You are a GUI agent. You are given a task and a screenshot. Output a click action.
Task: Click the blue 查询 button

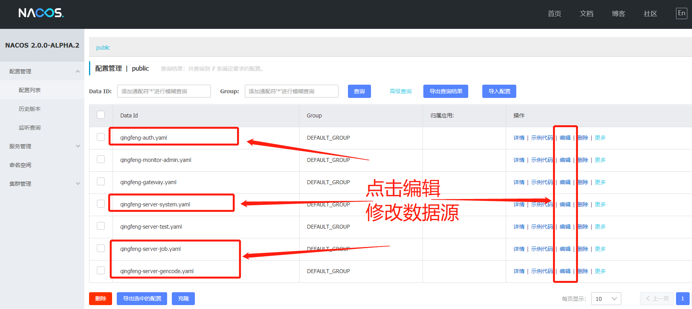[x=359, y=91]
